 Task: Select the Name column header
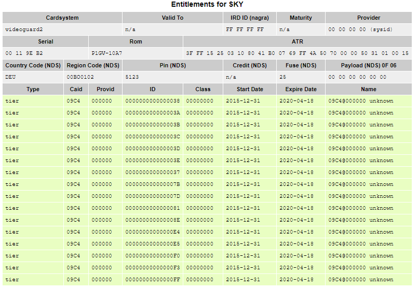tap(369, 89)
